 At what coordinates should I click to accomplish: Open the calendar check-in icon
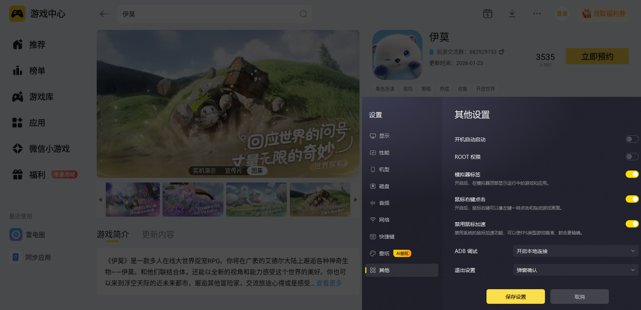click(x=488, y=14)
